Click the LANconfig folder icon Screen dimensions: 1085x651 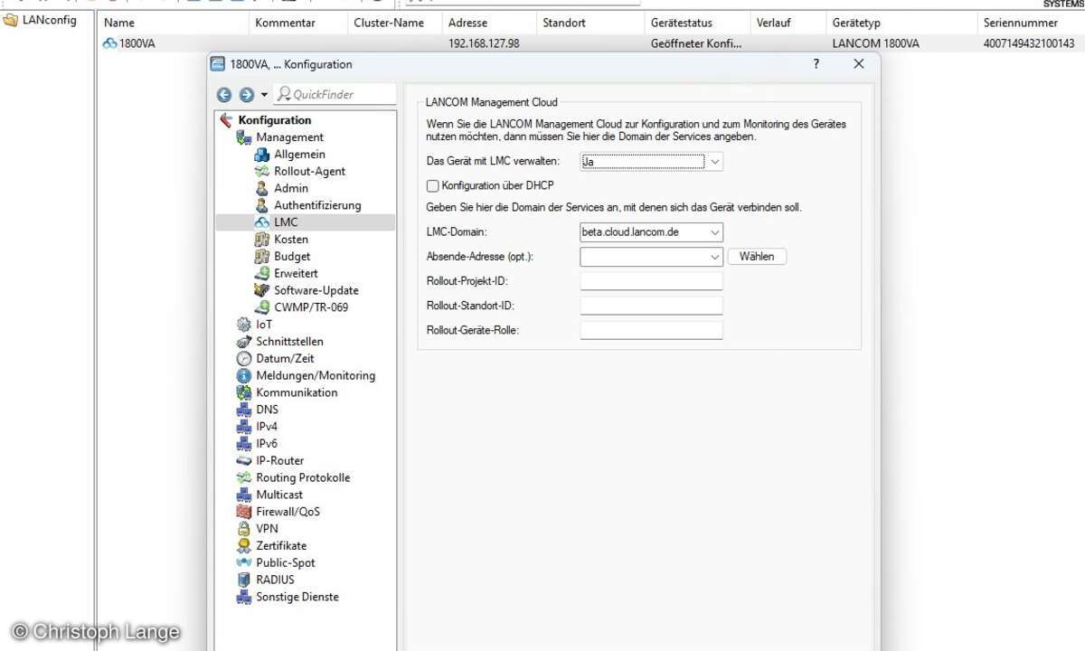(11, 21)
